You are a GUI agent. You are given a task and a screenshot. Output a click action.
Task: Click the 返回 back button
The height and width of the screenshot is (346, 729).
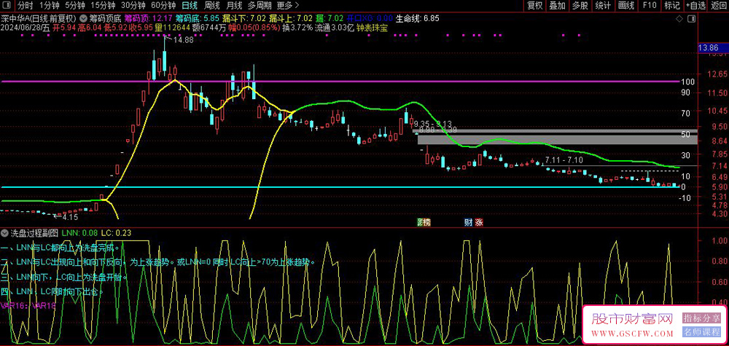(719, 6)
